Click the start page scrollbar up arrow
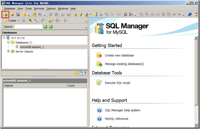 pyautogui.click(x=196, y=38)
